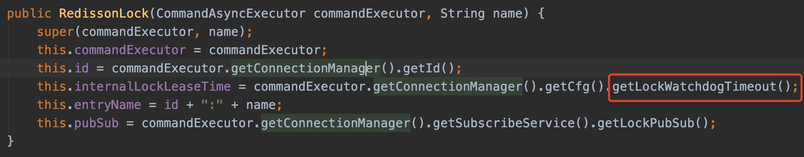The image size is (804, 157).
Task: Click this.commandExecutor field assignment
Action: tap(111, 50)
